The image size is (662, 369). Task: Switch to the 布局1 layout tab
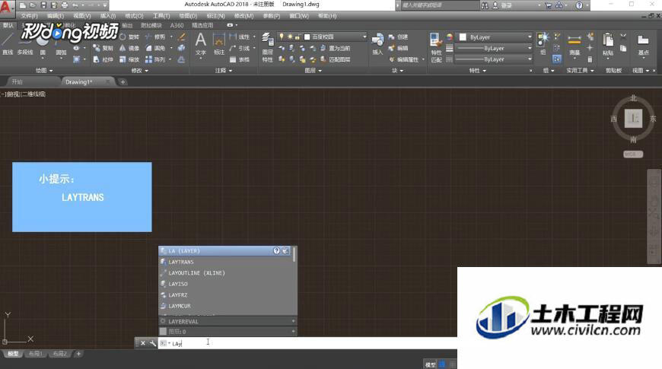point(35,354)
